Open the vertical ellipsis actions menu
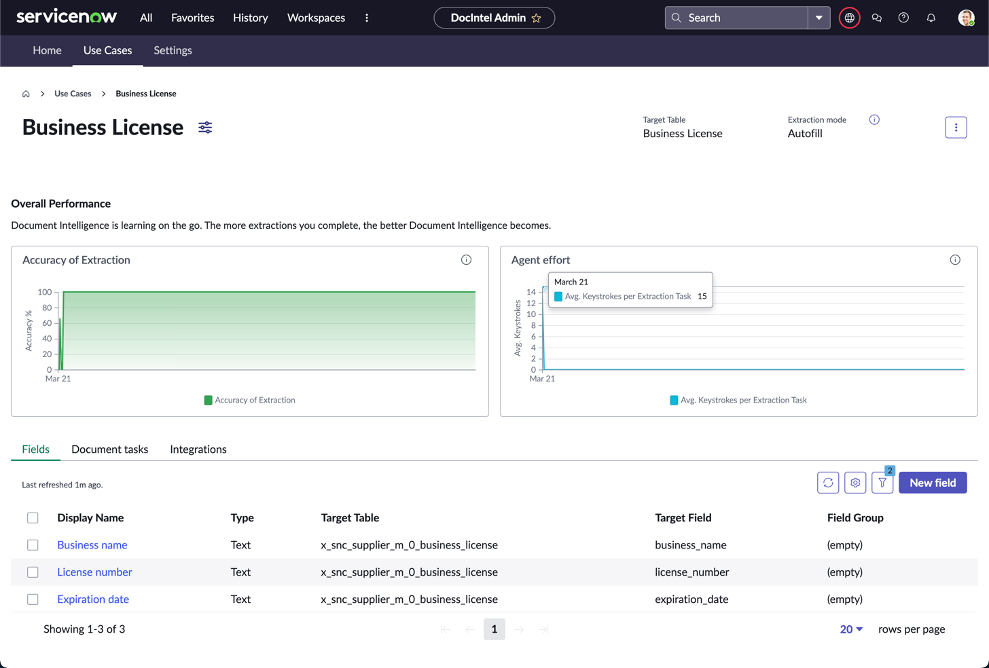The width and height of the screenshot is (989, 668). (956, 128)
